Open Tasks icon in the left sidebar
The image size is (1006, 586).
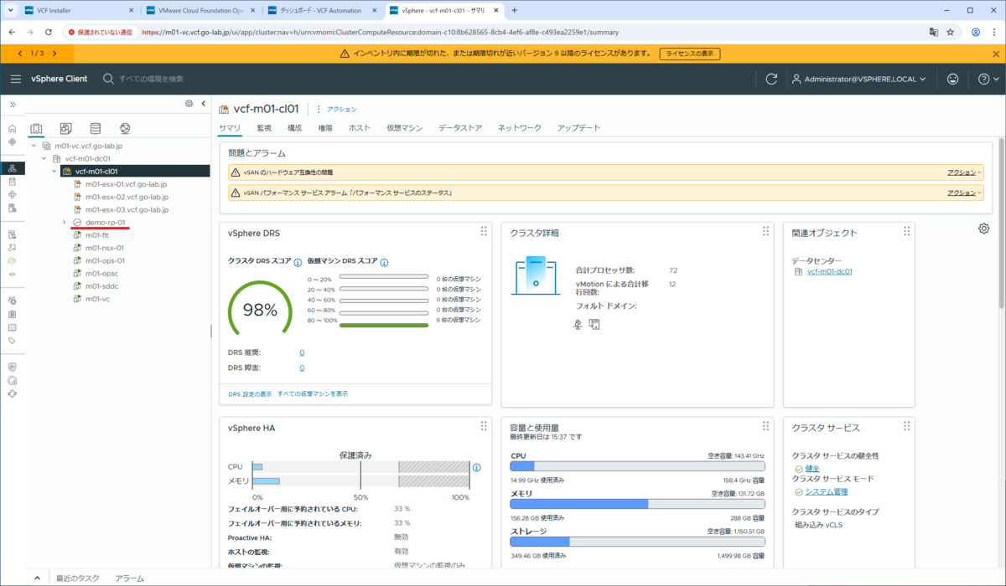(13, 314)
